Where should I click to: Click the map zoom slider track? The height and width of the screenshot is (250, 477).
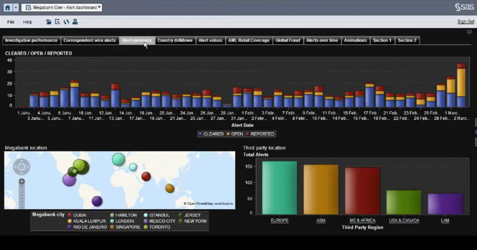pos(21,196)
